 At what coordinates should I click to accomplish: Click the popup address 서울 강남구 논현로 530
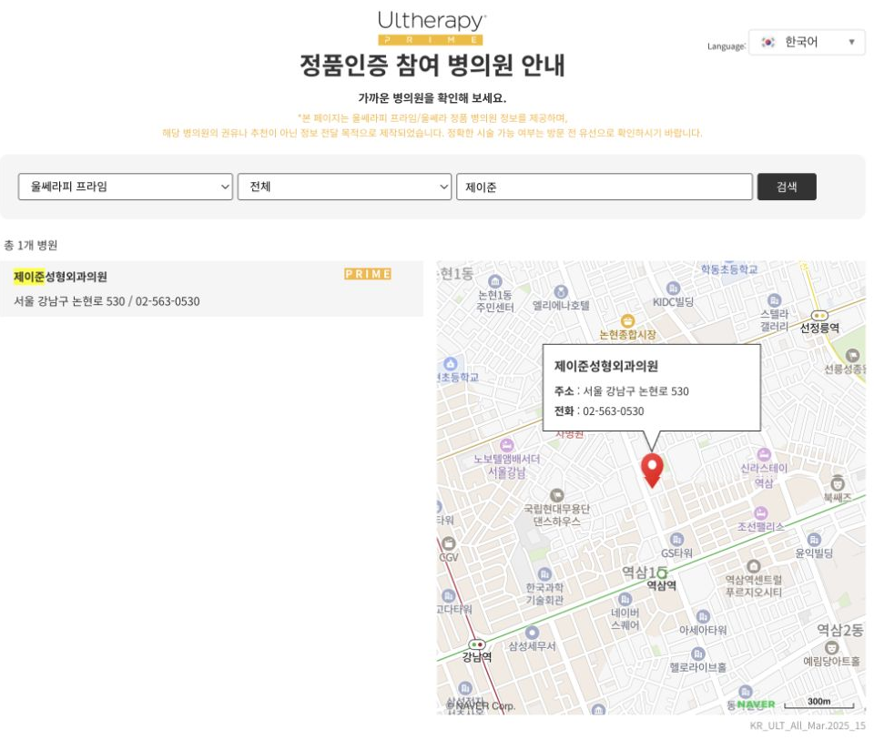click(636, 391)
